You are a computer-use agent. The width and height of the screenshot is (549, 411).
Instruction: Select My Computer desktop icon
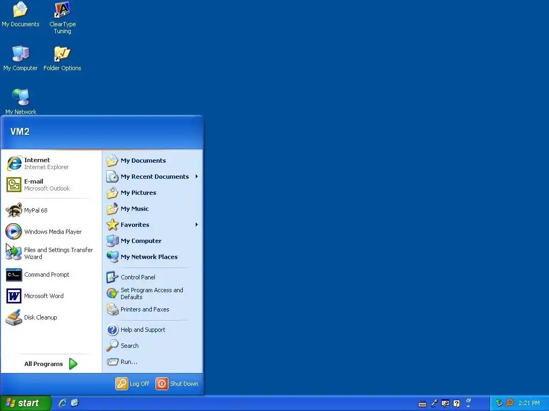(20, 58)
